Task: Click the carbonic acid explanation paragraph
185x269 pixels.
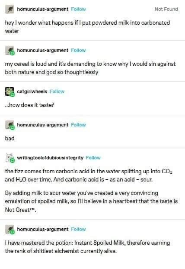Action: point(89,175)
